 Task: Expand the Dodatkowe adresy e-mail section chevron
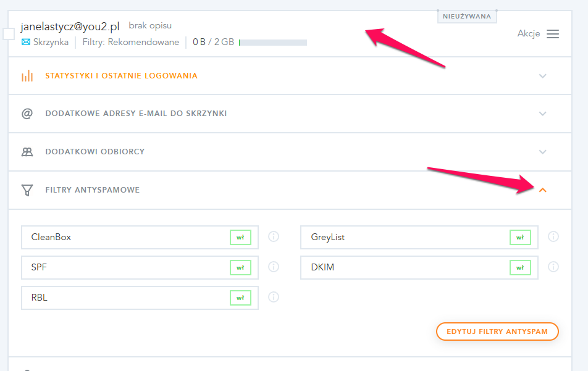543,114
